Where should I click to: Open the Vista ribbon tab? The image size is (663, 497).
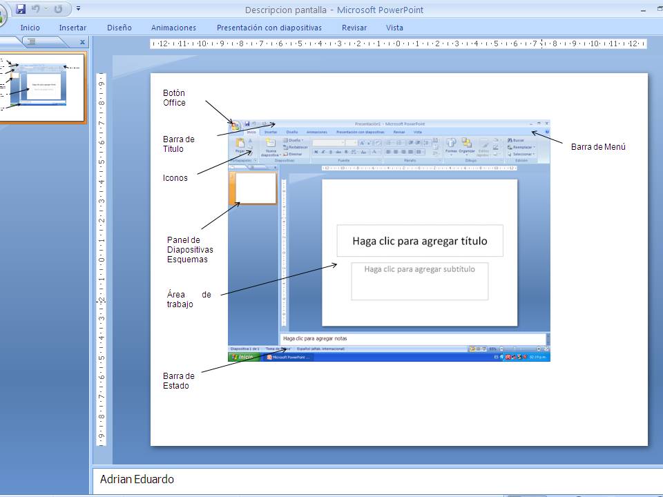click(394, 28)
